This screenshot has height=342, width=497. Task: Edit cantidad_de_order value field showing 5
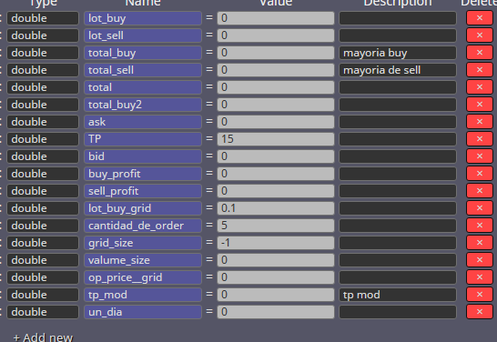276,226
